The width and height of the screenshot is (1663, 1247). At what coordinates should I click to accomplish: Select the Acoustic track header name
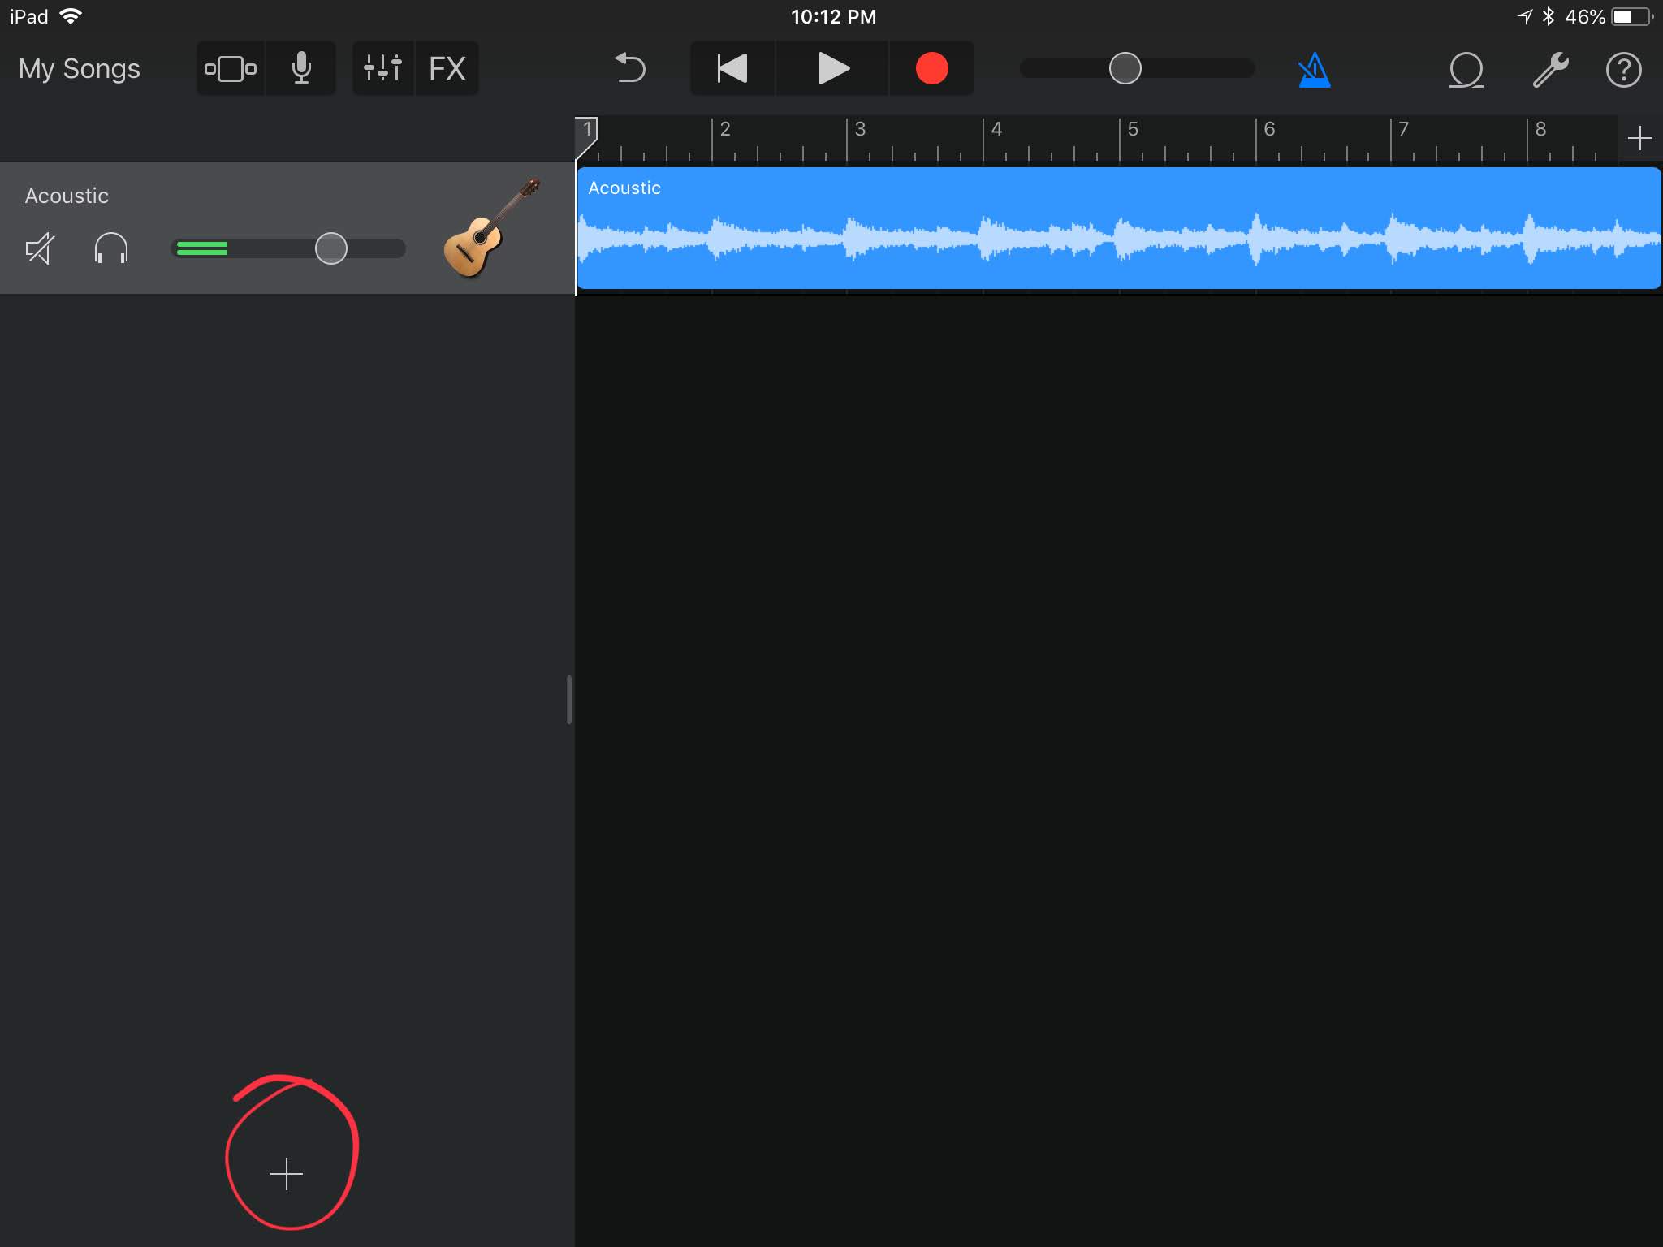pos(67,196)
